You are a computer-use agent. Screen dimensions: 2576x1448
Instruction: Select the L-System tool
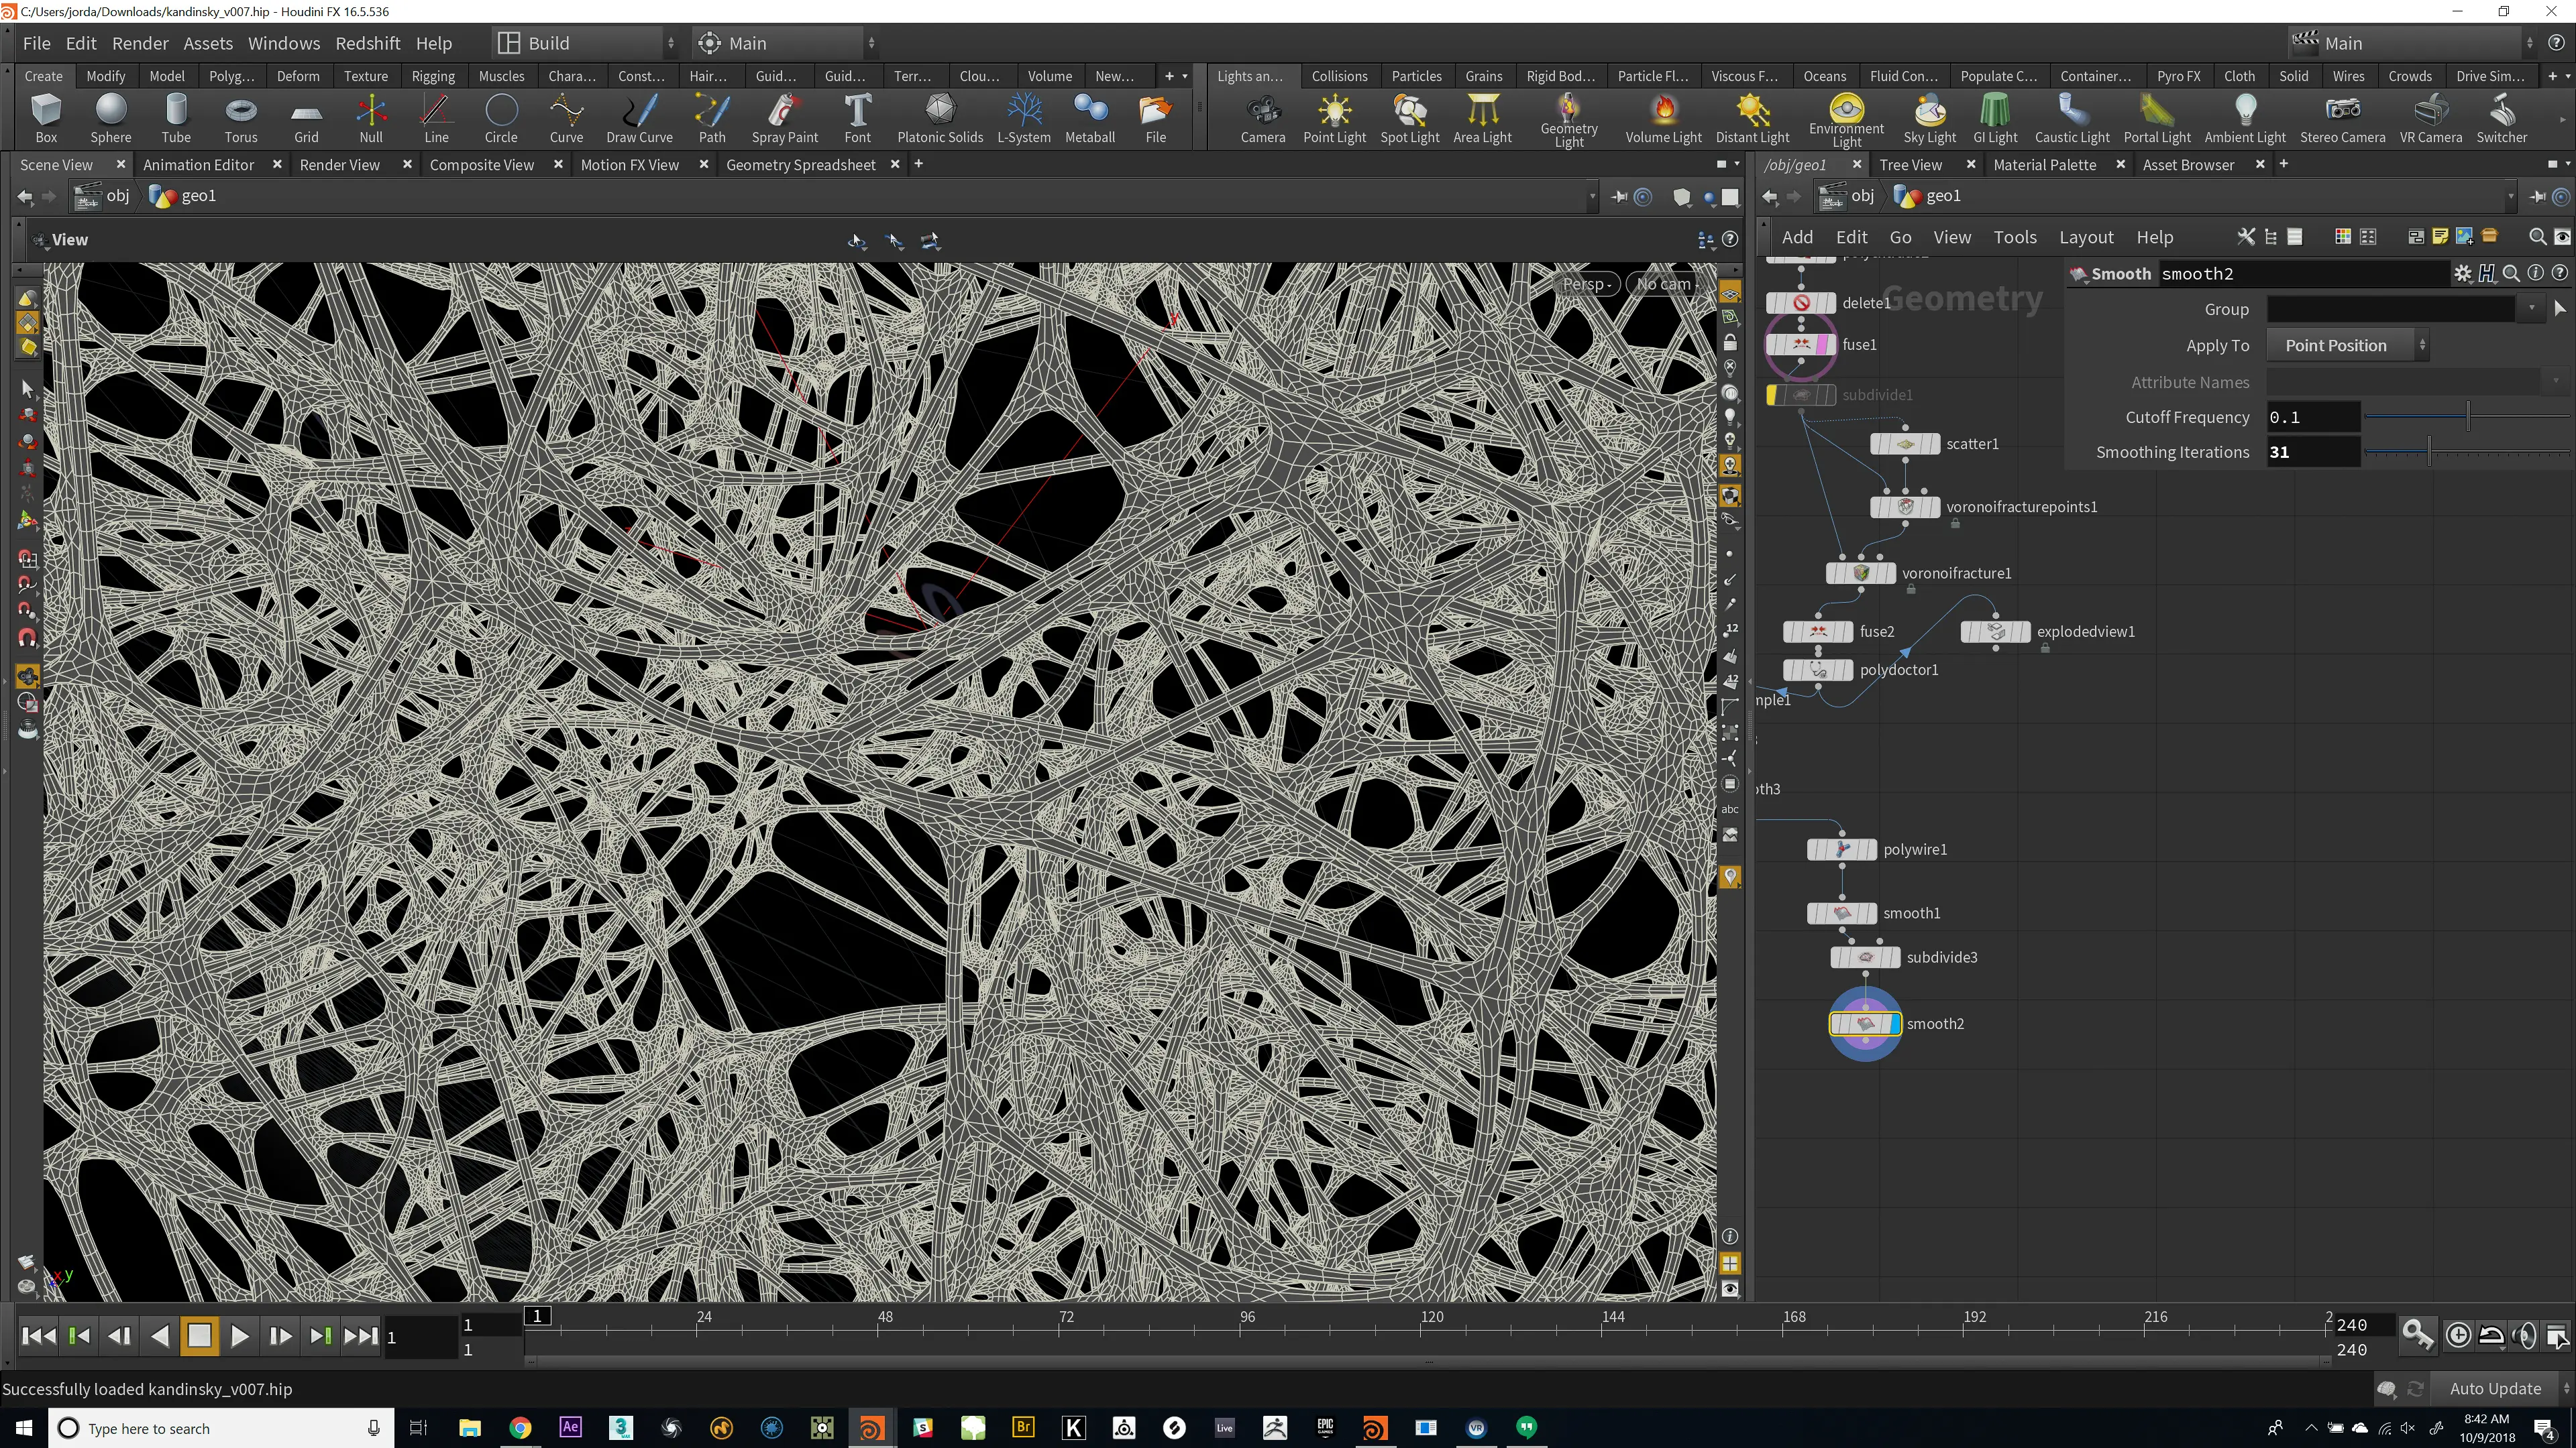[1024, 118]
